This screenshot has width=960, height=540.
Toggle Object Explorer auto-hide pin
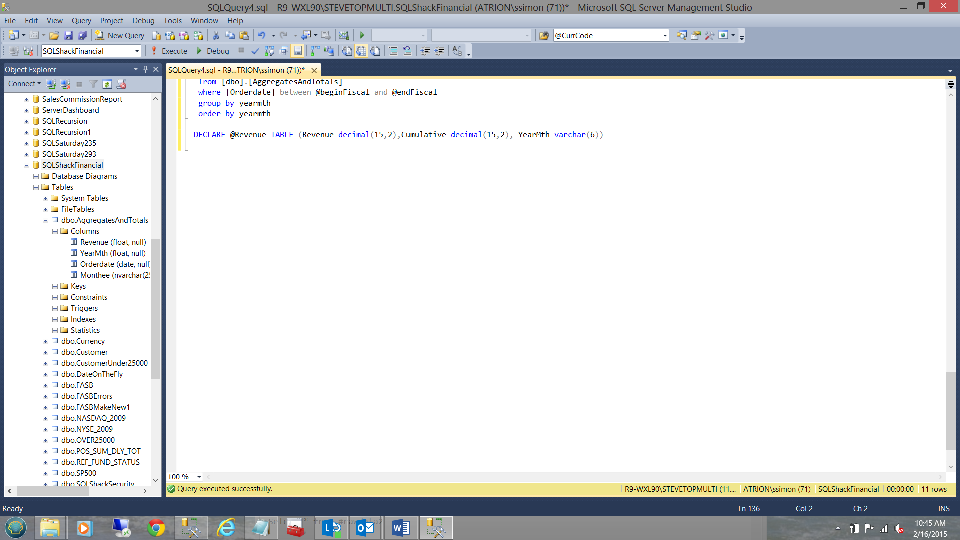pos(145,69)
